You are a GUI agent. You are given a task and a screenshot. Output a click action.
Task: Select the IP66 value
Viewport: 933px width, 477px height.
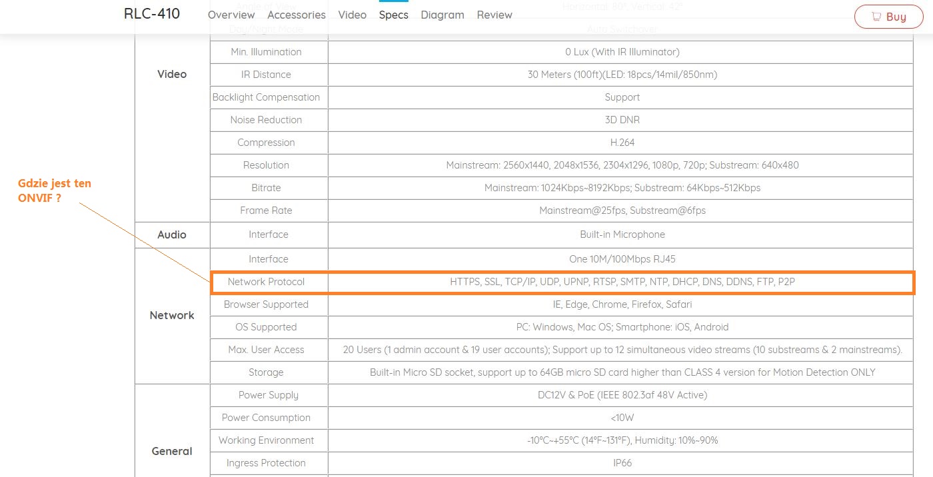pyautogui.click(x=622, y=463)
